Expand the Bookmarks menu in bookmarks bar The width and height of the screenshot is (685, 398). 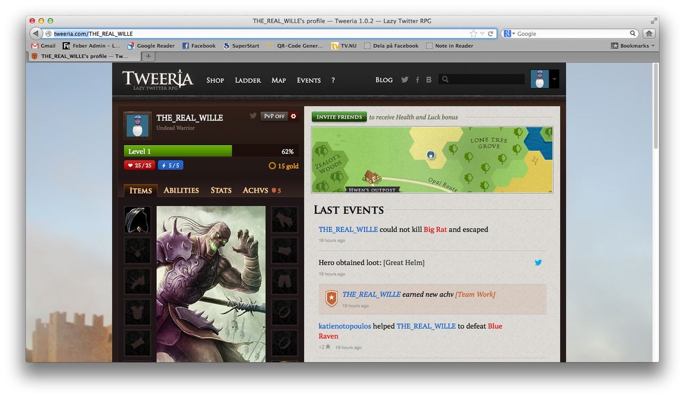coord(633,46)
